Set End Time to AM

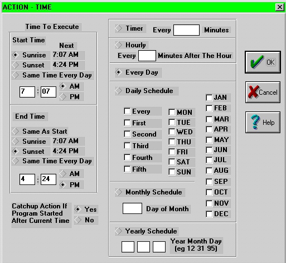(x=63, y=174)
